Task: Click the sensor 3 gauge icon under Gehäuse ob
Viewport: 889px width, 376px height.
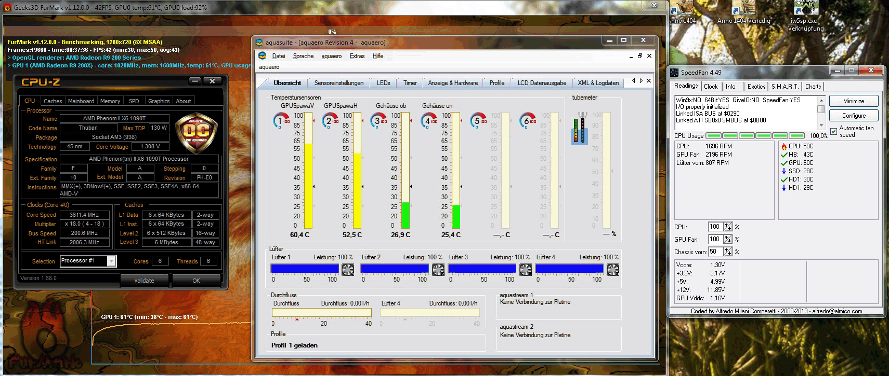Action: (378, 121)
